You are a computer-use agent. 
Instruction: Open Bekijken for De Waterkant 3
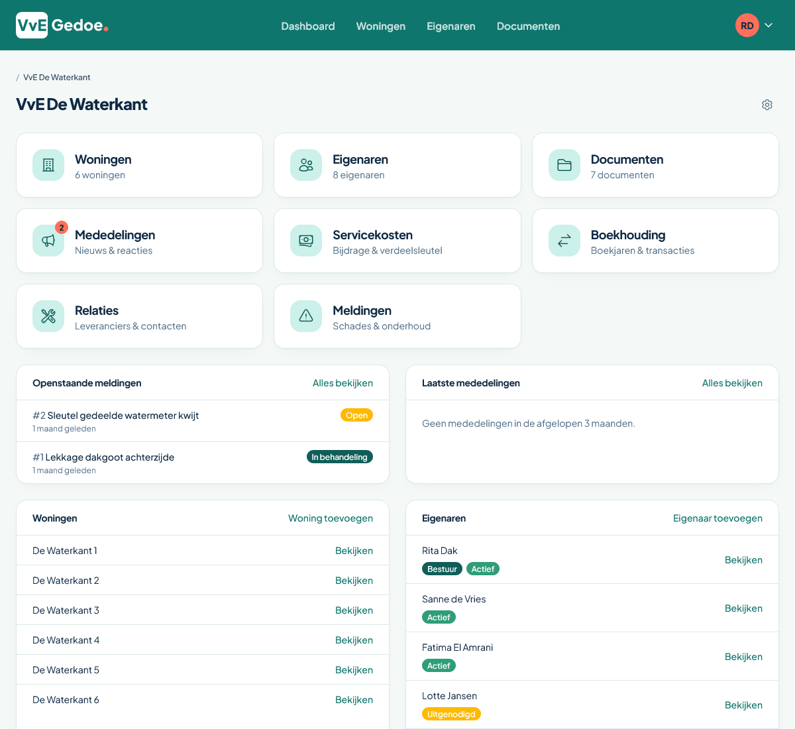click(354, 610)
